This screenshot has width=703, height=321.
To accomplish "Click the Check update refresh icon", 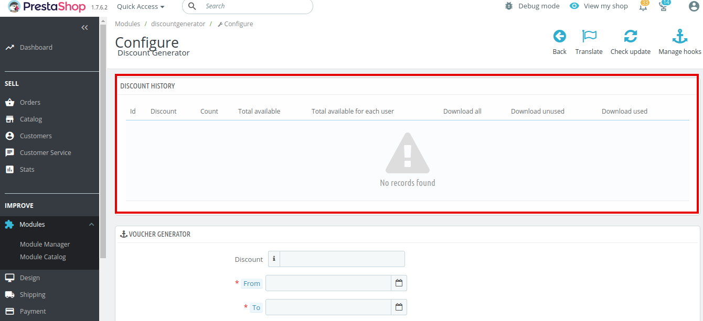I will click(x=630, y=37).
